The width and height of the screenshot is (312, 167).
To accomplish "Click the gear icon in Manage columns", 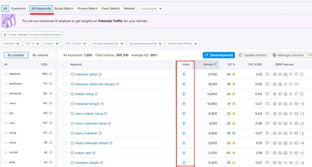I will pyautogui.click(x=275, y=55).
